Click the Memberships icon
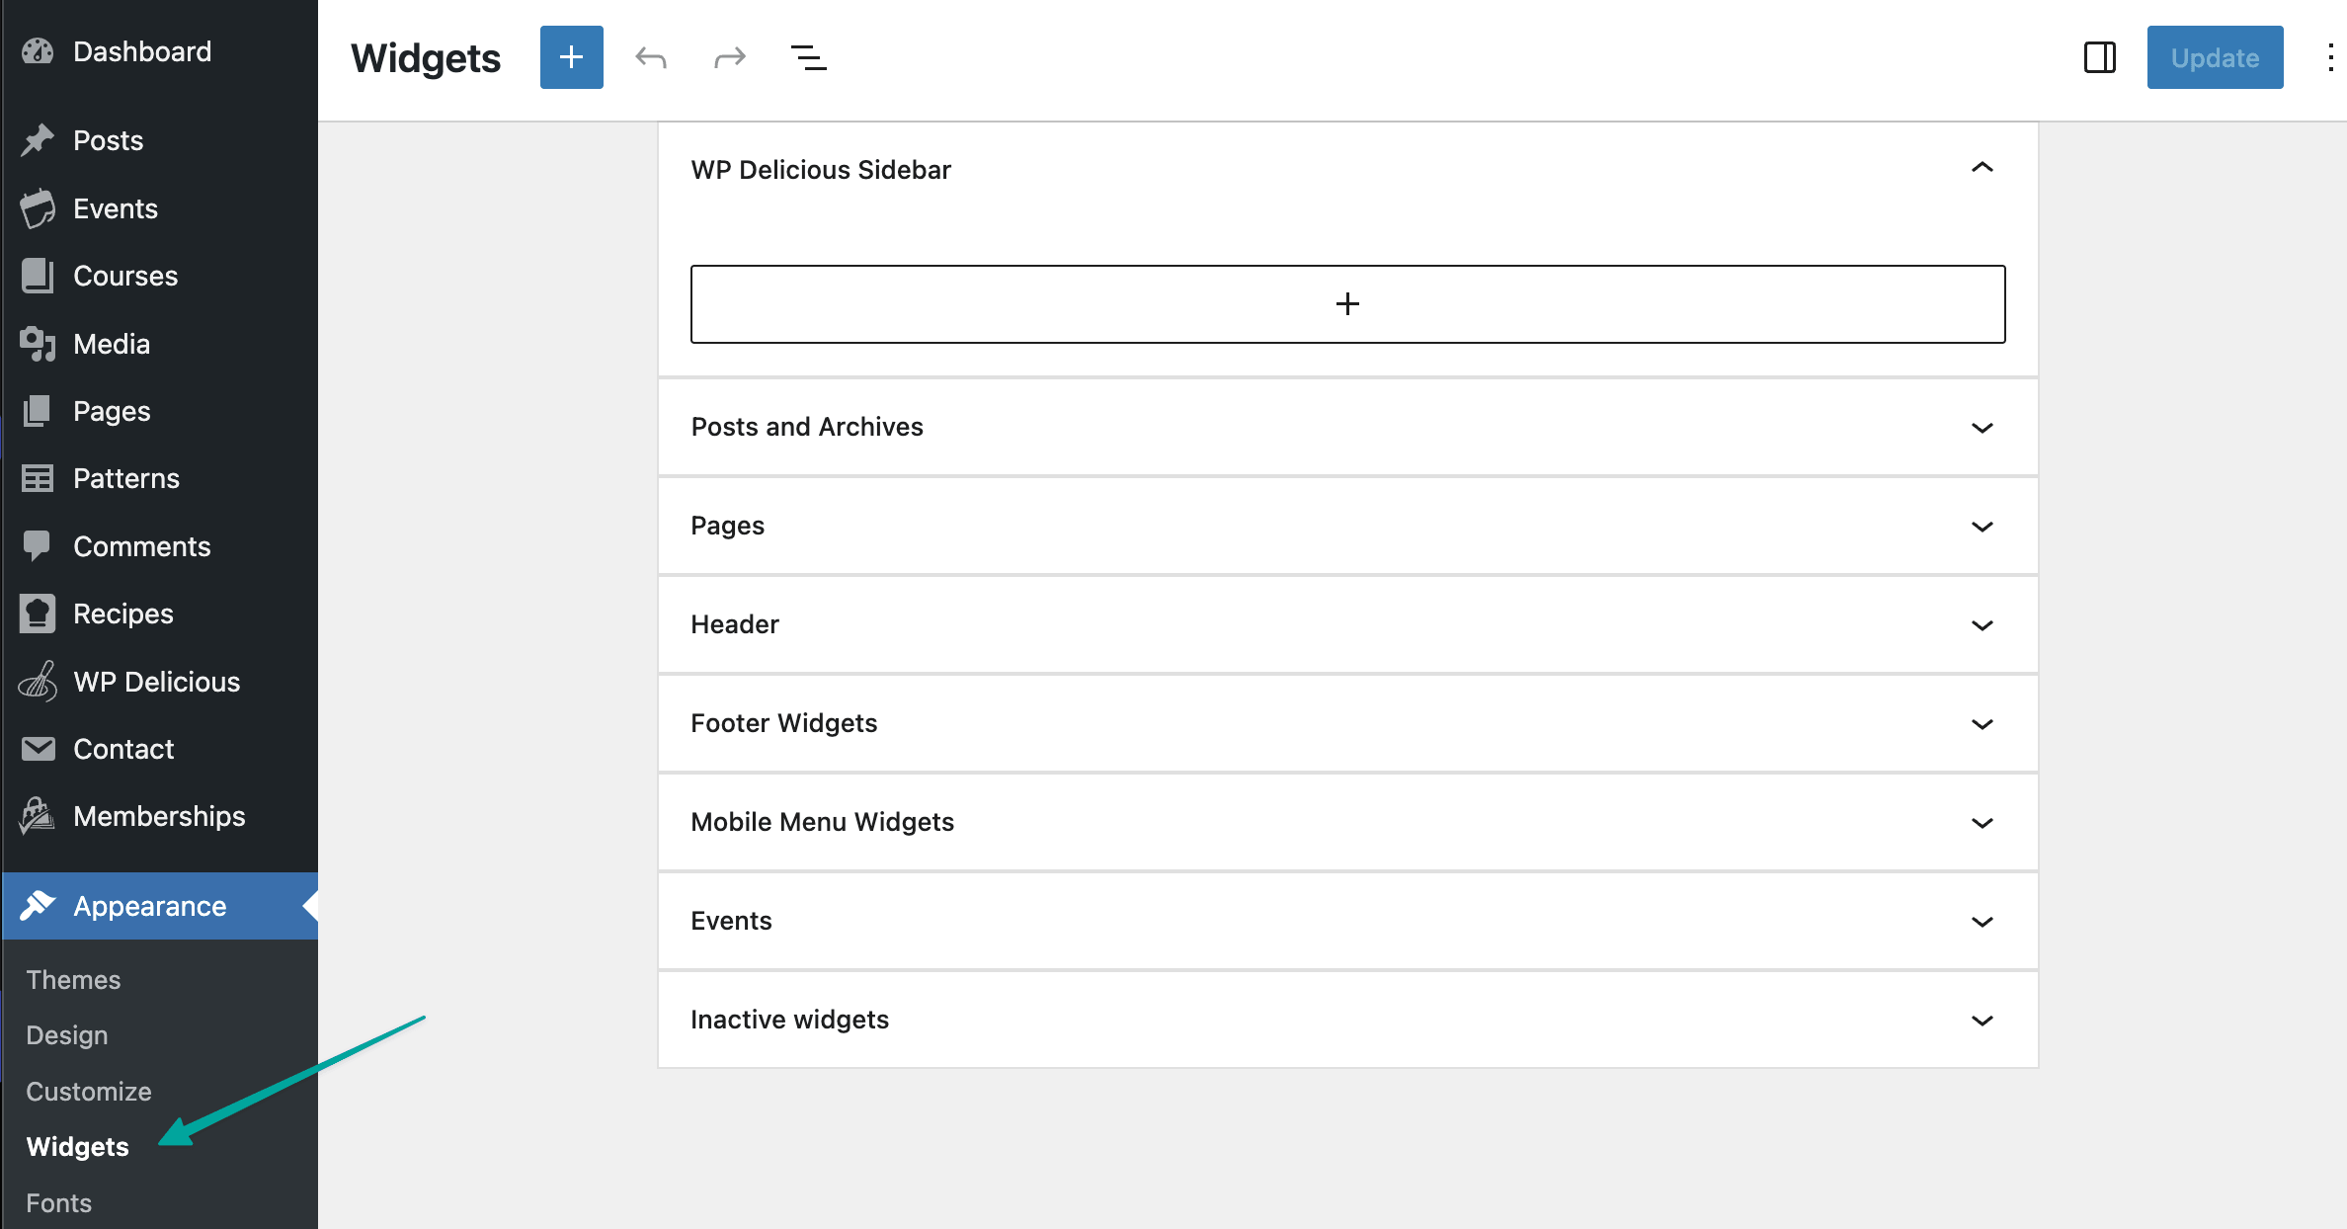This screenshot has height=1229, width=2347. [38, 816]
